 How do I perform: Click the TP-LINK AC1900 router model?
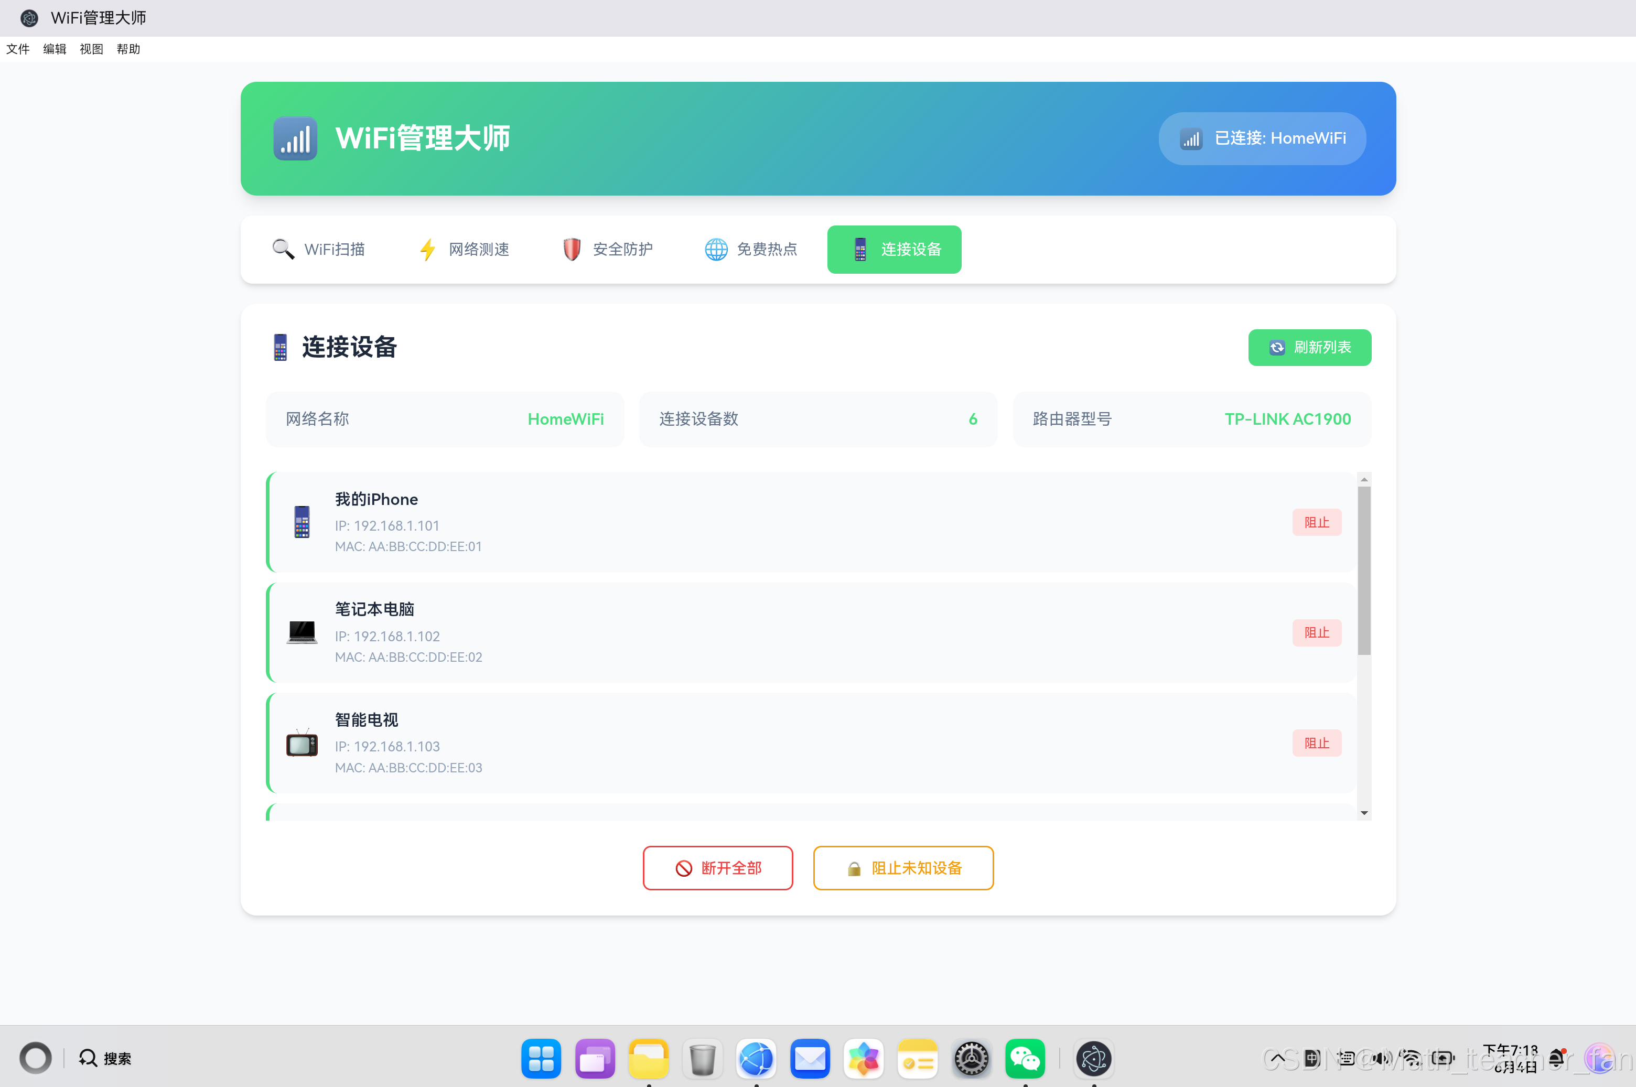[x=1288, y=419]
